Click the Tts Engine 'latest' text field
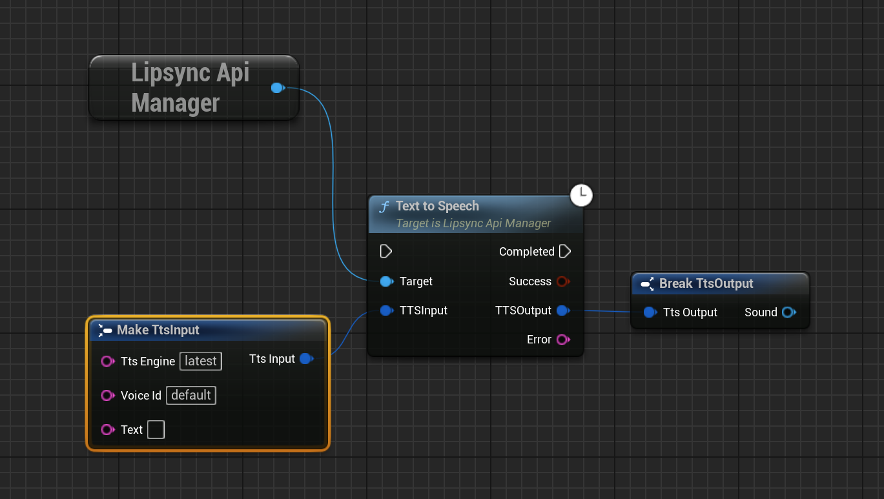This screenshot has height=499, width=884. pos(201,362)
